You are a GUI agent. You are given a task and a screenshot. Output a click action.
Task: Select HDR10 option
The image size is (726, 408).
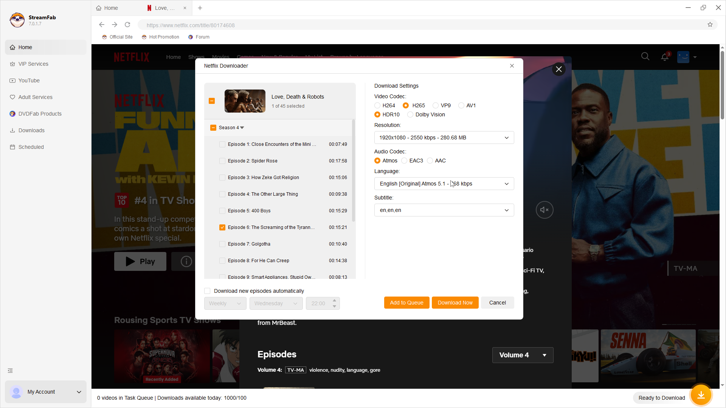coord(377,114)
